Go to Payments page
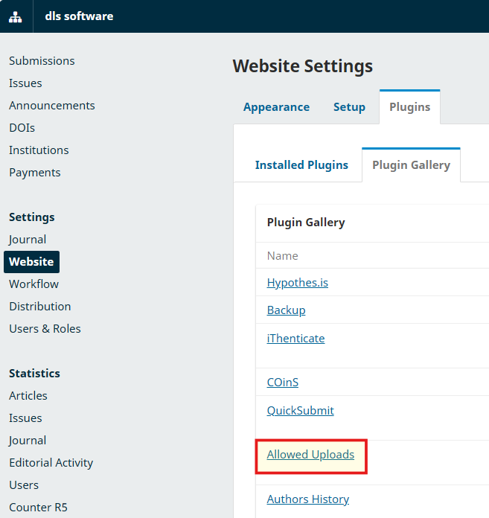The height and width of the screenshot is (518, 489). tap(35, 173)
